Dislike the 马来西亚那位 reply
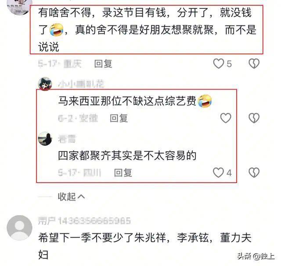Viewport: 281px width, 266px height. [x=254, y=118]
